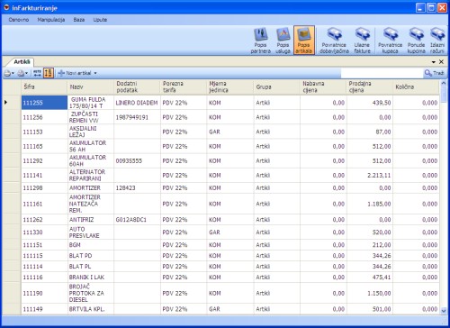450x328 pixels.
Task: Click the Mjerna jedinica column header
Action: tap(230, 87)
